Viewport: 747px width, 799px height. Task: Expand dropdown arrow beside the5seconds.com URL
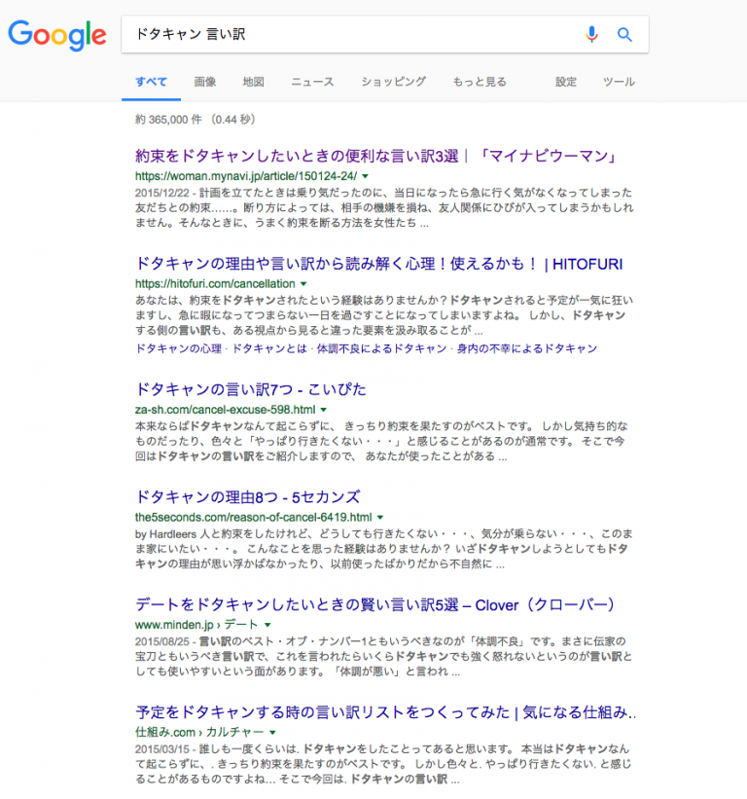click(380, 517)
